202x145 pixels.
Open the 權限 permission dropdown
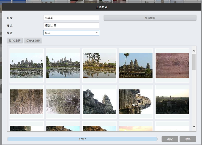(71, 33)
